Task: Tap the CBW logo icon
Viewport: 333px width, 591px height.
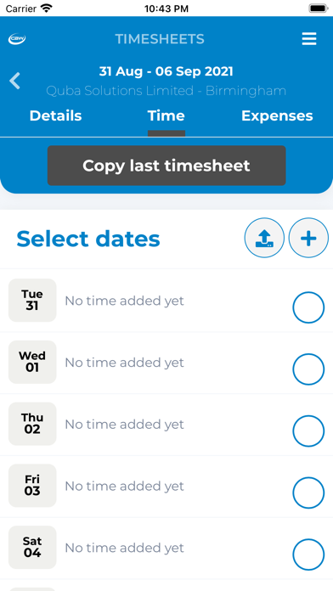Action: click(x=17, y=39)
